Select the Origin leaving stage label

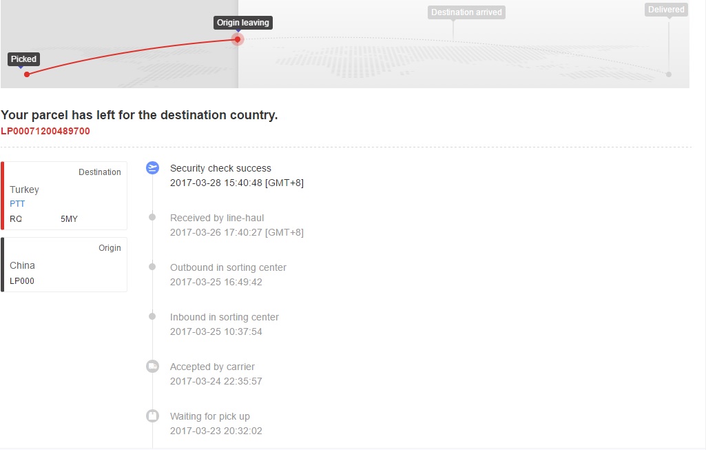pos(243,23)
